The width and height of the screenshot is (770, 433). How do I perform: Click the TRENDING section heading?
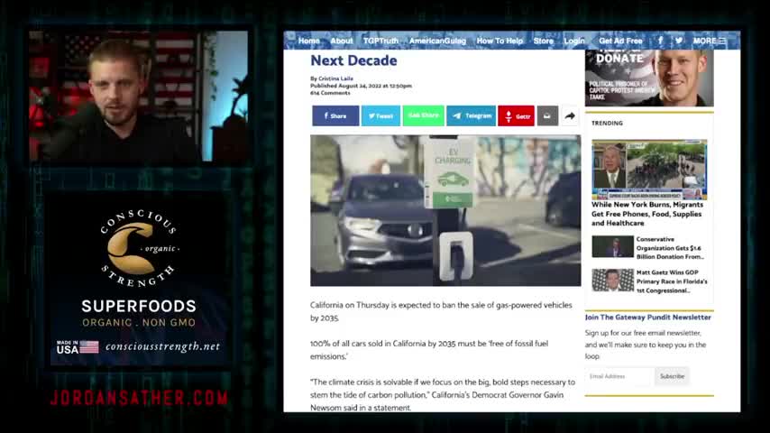607,124
